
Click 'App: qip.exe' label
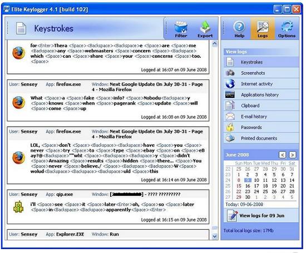tap(60, 195)
